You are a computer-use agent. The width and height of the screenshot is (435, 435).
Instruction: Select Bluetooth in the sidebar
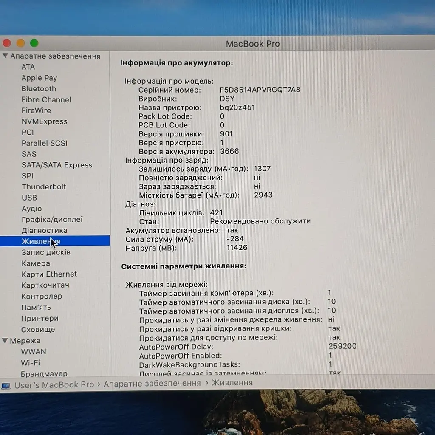[x=39, y=89]
